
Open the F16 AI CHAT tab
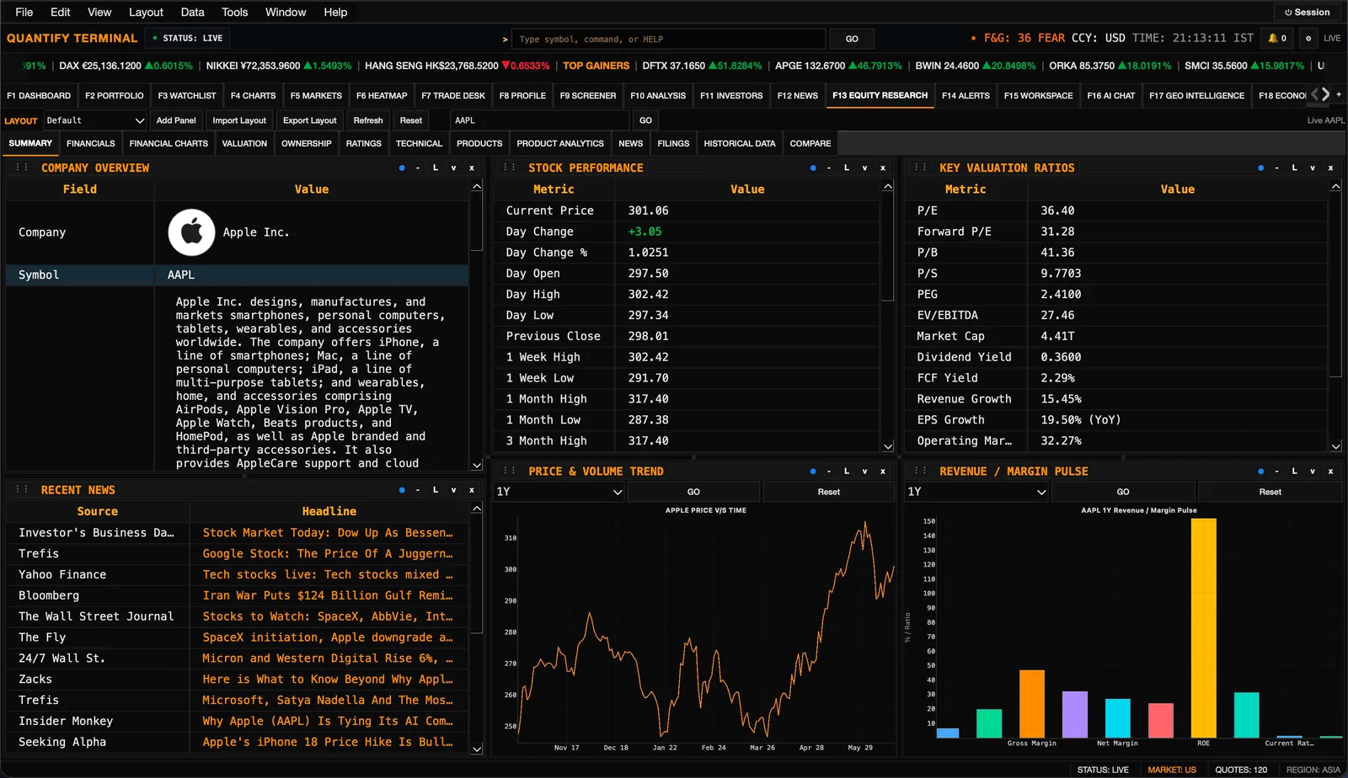(1111, 95)
